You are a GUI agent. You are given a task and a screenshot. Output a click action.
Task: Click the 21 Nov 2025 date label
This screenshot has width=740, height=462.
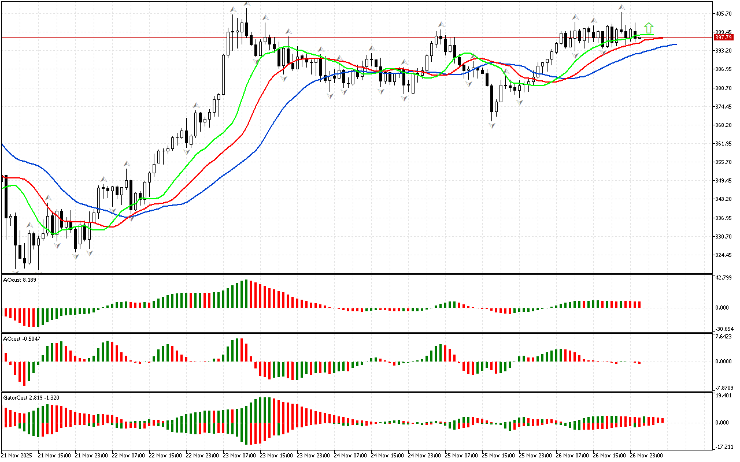click(18, 455)
